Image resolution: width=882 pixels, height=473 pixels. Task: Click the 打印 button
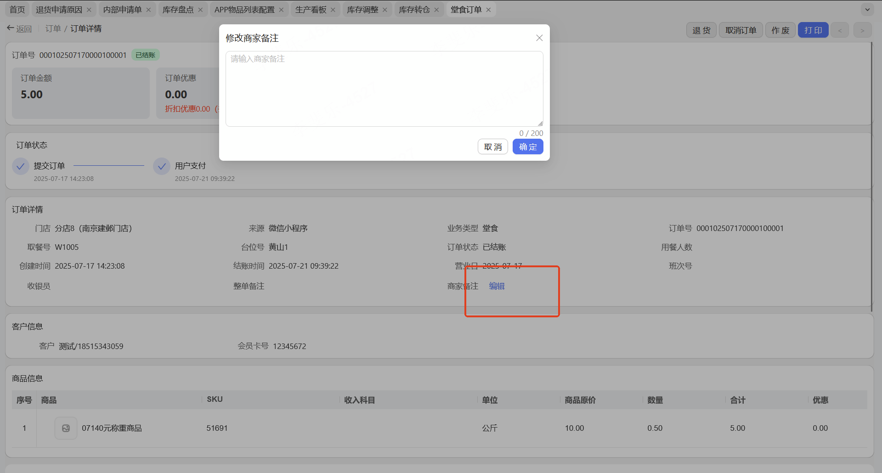pyautogui.click(x=813, y=30)
